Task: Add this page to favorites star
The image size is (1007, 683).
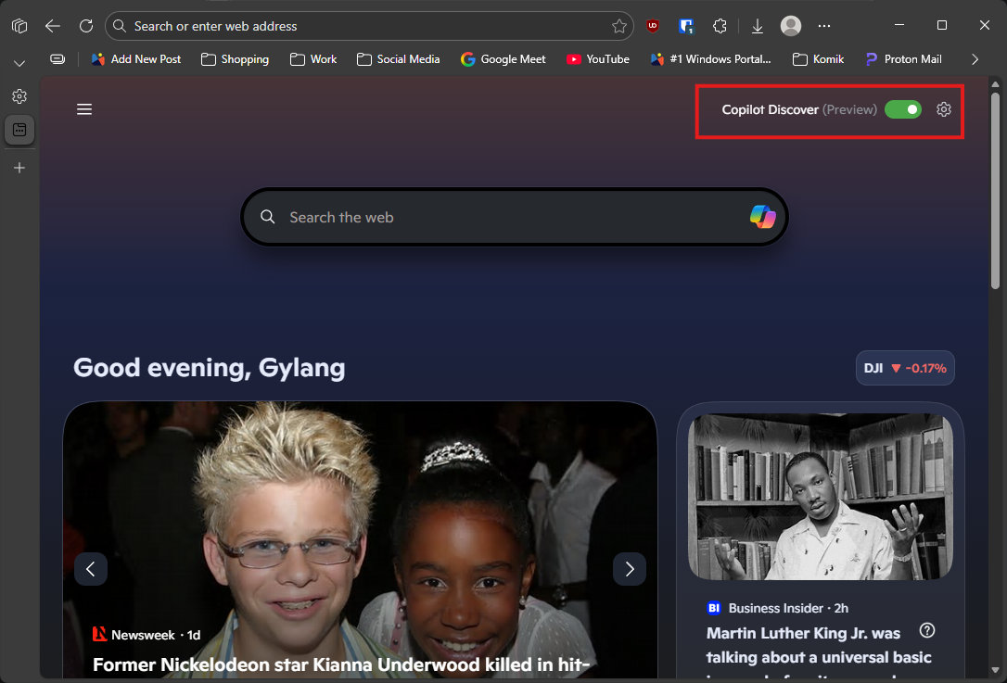Action: (619, 26)
